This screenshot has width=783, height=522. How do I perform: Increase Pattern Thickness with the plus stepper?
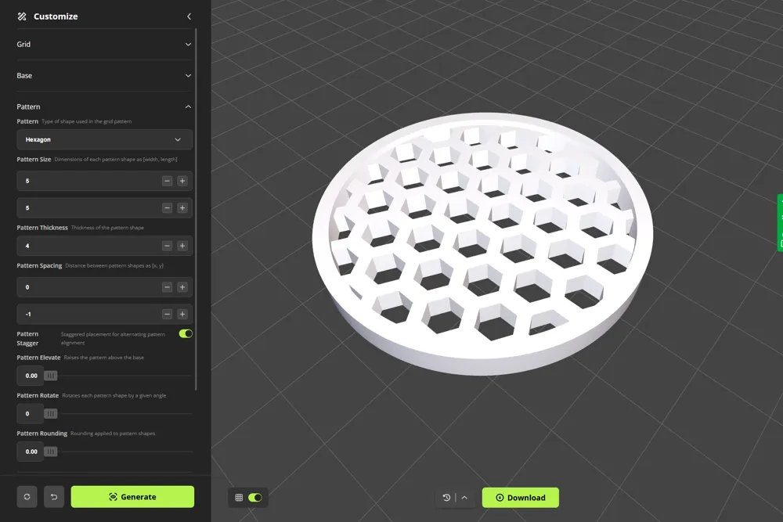182,245
